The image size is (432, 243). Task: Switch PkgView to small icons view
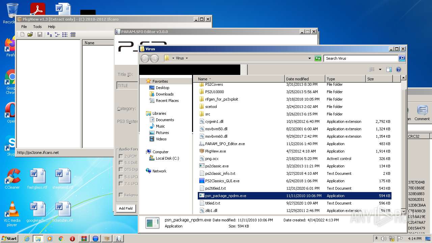(x=57, y=34)
